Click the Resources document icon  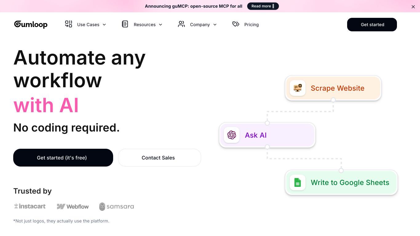coord(125,24)
